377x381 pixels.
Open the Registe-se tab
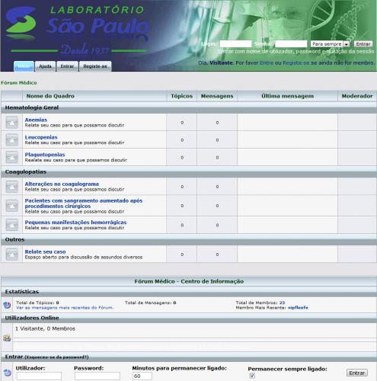tap(95, 66)
